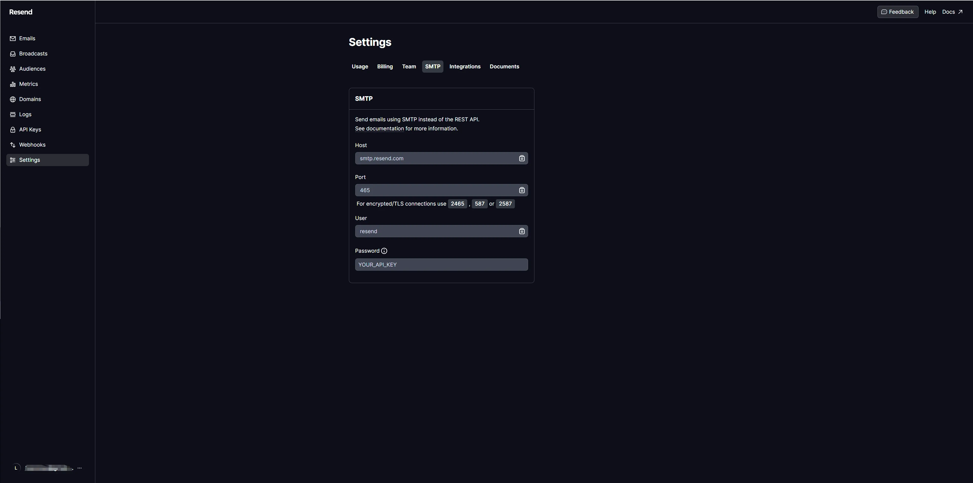Go to Audiences in the sidebar
The width and height of the screenshot is (973, 483).
[x=48, y=69]
